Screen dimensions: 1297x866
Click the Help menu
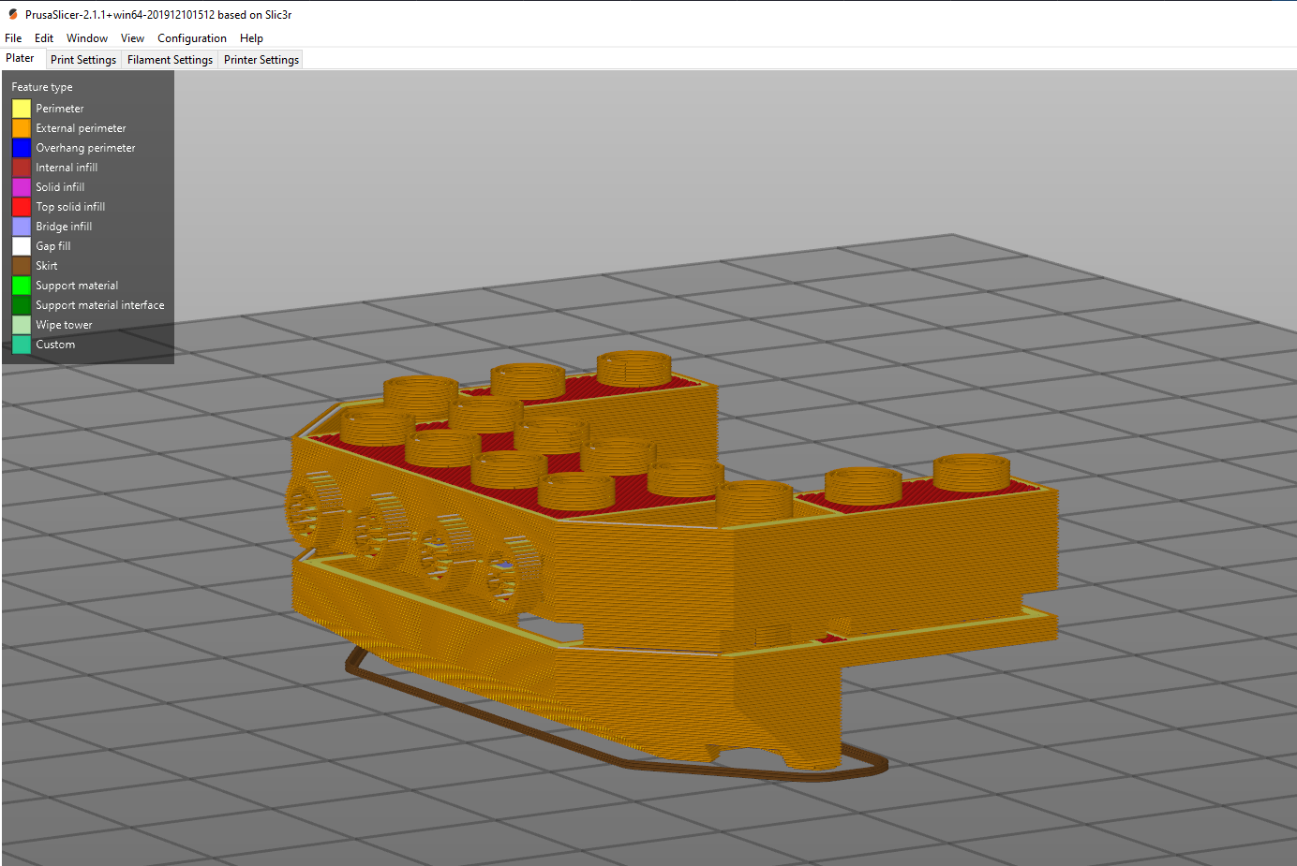coord(251,38)
